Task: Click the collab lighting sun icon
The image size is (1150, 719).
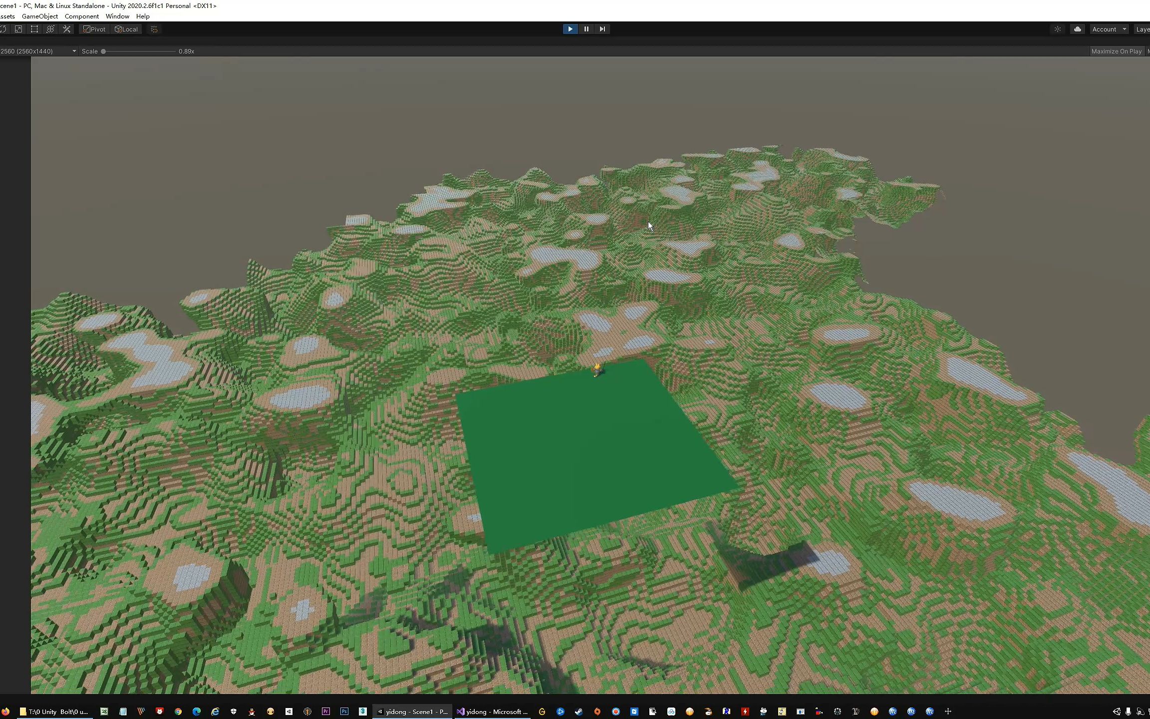Action: (x=1058, y=29)
